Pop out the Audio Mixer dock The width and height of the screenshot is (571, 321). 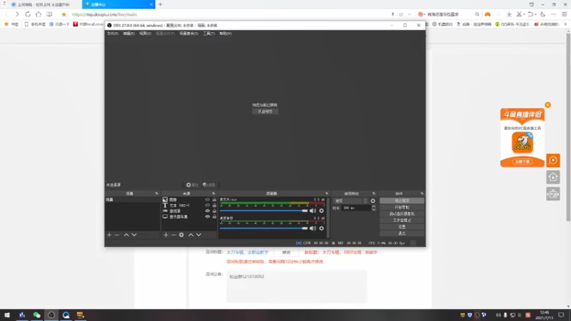(327, 193)
